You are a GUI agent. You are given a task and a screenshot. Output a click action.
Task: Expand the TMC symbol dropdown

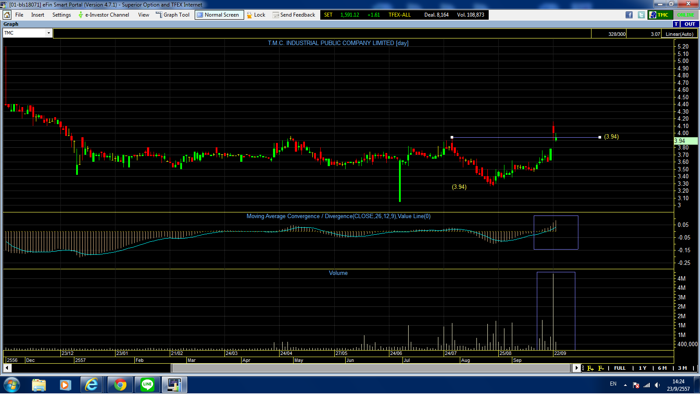(x=49, y=33)
